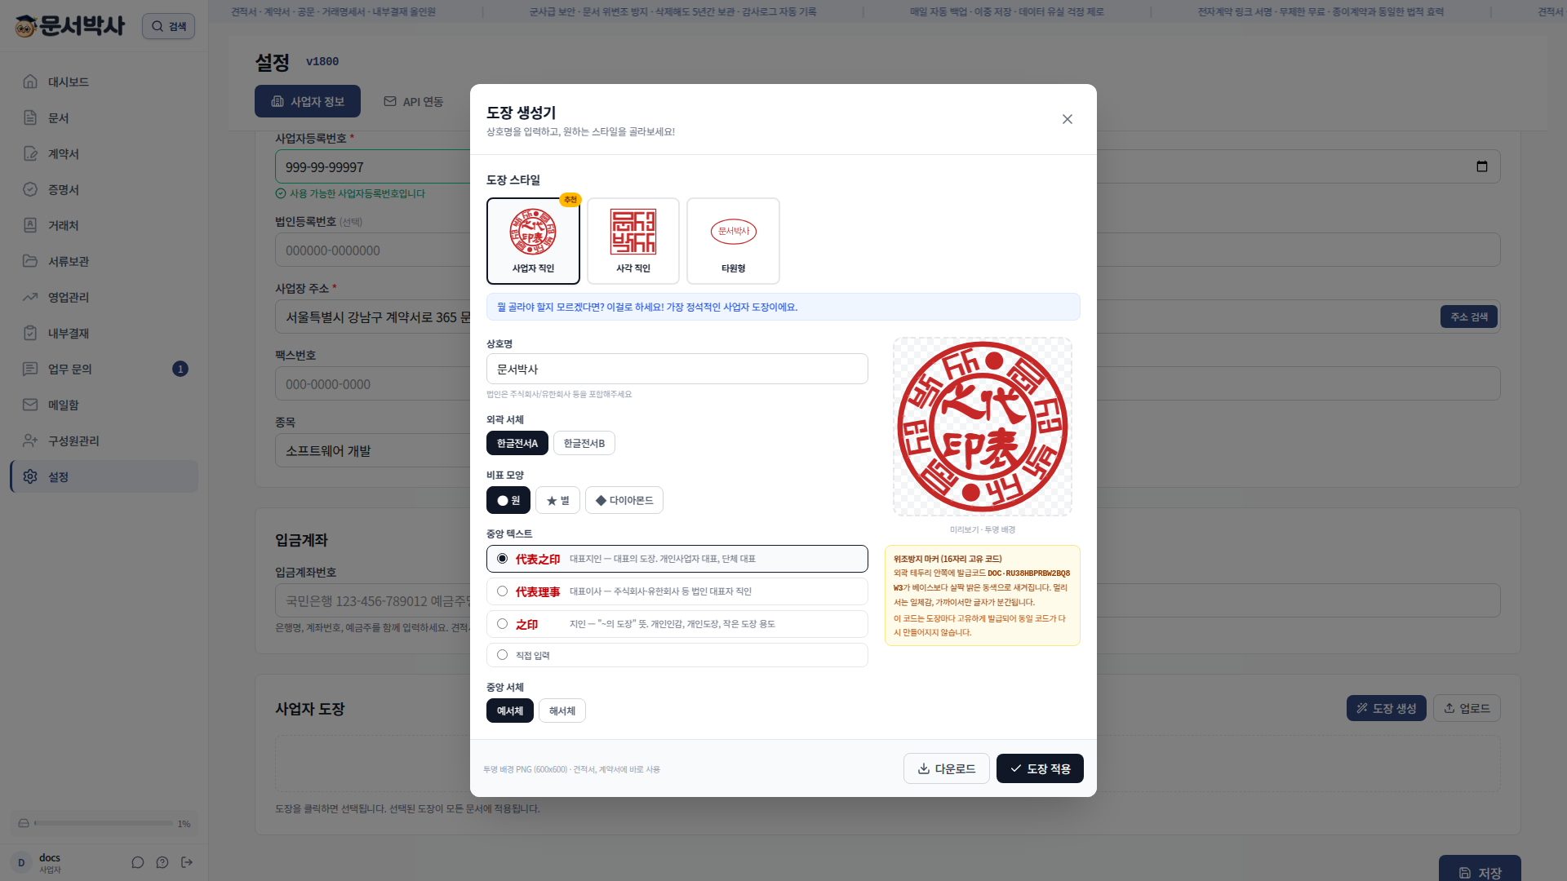1567x881 pixels.
Task: Select 타원형 stamp style thumbnail
Action: click(734, 241)
